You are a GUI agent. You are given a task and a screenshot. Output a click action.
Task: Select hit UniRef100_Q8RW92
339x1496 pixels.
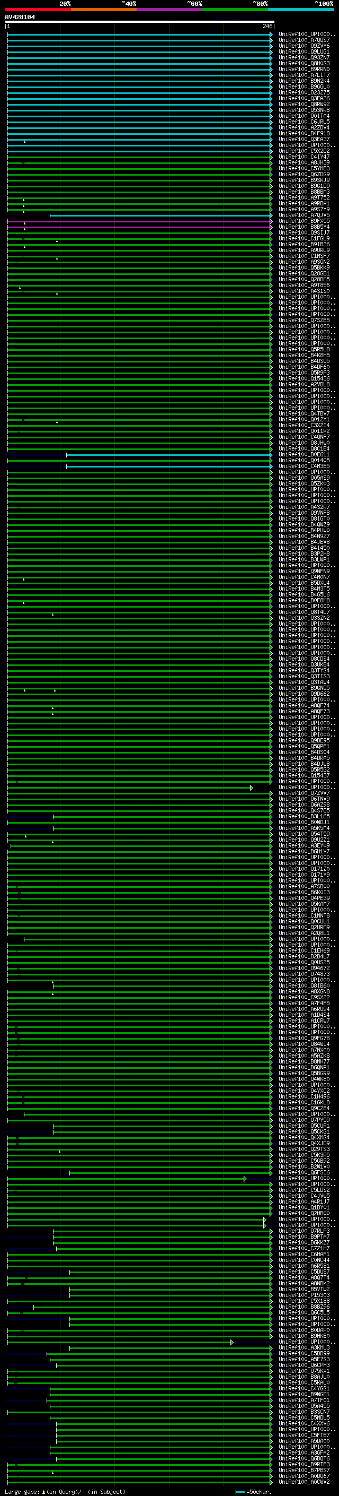tap(304, 104)
